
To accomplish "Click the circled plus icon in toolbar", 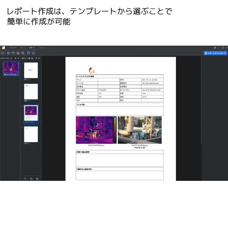I will (x=3, y=53).
